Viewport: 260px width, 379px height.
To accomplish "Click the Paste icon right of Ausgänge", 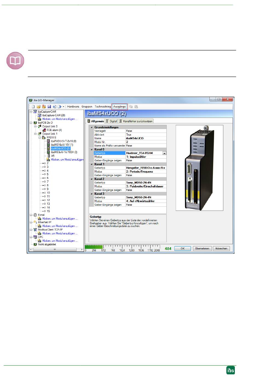I will pyautogui.click(x=136, y=107).
